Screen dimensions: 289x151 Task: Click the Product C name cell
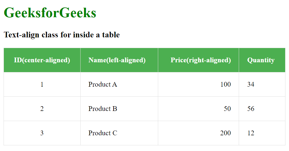pyautogui.click(x=103, y=133)
